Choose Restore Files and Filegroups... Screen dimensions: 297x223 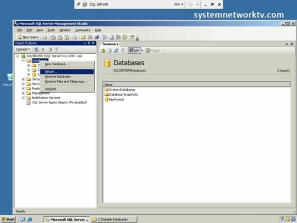(67, 81)
